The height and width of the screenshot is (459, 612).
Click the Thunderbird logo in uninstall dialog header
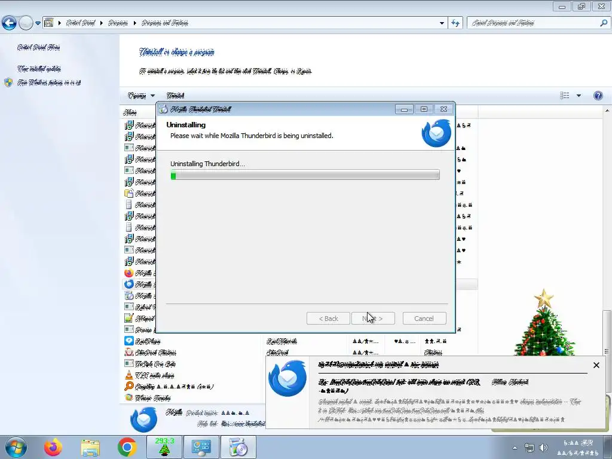(x=436, y=133)
